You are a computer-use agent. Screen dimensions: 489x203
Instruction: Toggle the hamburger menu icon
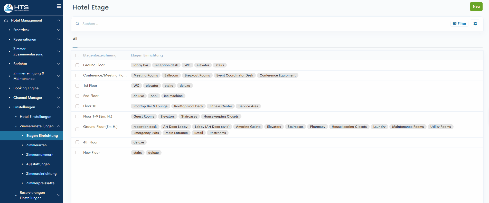59,6
